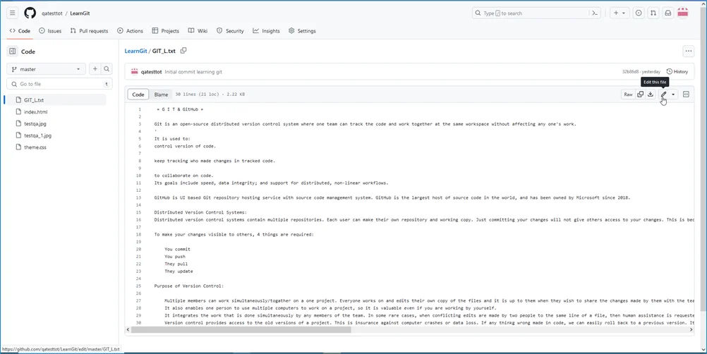707x354 pixels.
Task: Open the create new plus dropdown
Action: pyautogui.click(x=620, y=13)
